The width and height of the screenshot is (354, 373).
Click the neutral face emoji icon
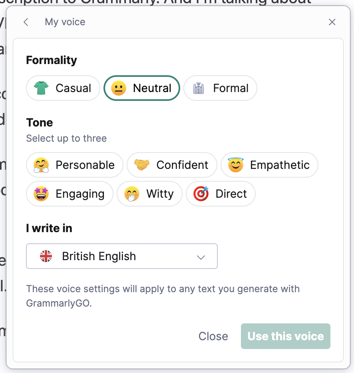119,88
